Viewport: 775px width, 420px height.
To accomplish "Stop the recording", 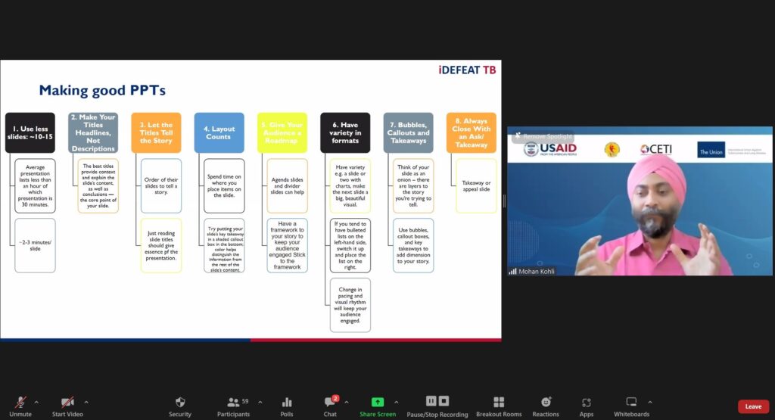I will click(x=444, y=401).
